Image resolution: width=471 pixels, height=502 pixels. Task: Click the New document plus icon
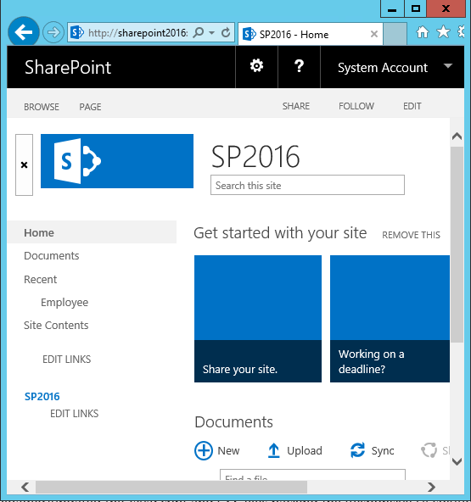pos(204,451)
